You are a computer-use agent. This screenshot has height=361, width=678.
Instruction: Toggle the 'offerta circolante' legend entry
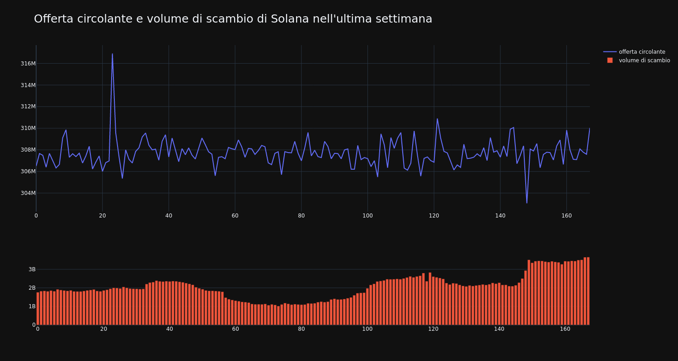(642, 52)
